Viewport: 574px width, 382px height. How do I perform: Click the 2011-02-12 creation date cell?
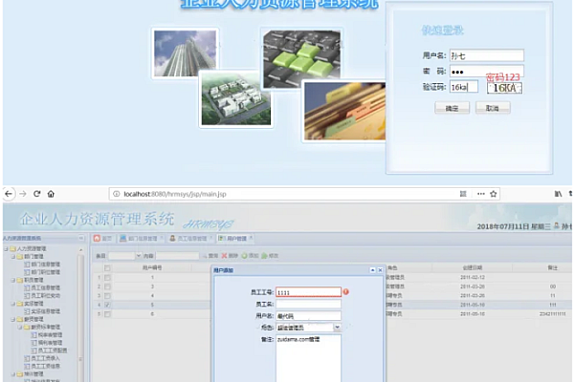click(473, 278)
